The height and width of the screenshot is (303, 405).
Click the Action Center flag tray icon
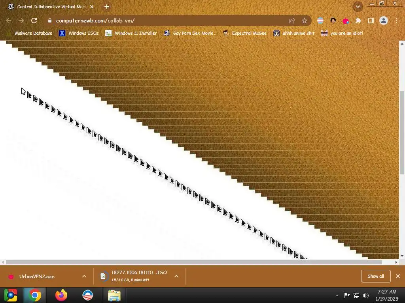click(346, 295)
